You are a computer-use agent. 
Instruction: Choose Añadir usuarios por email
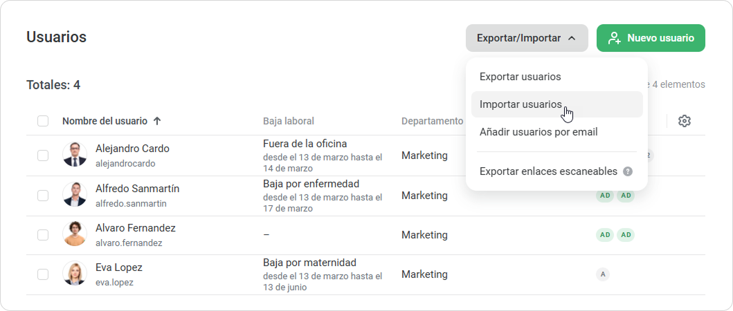pyautogui.click(x=538, y=131)
